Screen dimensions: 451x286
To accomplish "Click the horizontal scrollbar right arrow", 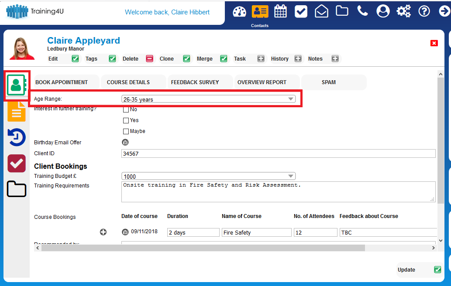I will point(434,248).
